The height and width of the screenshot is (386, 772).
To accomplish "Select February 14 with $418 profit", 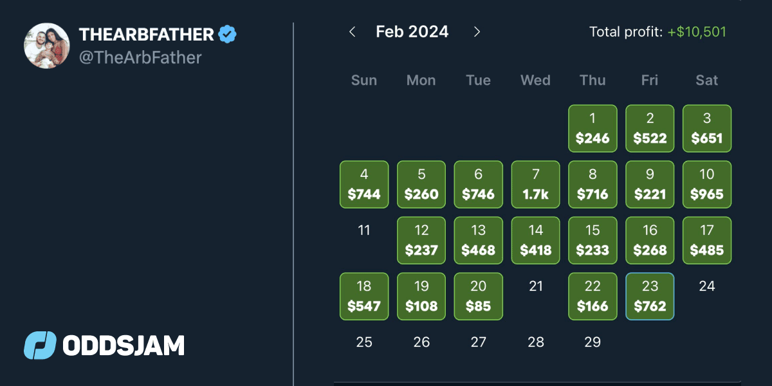I will [x=536, y=241].
